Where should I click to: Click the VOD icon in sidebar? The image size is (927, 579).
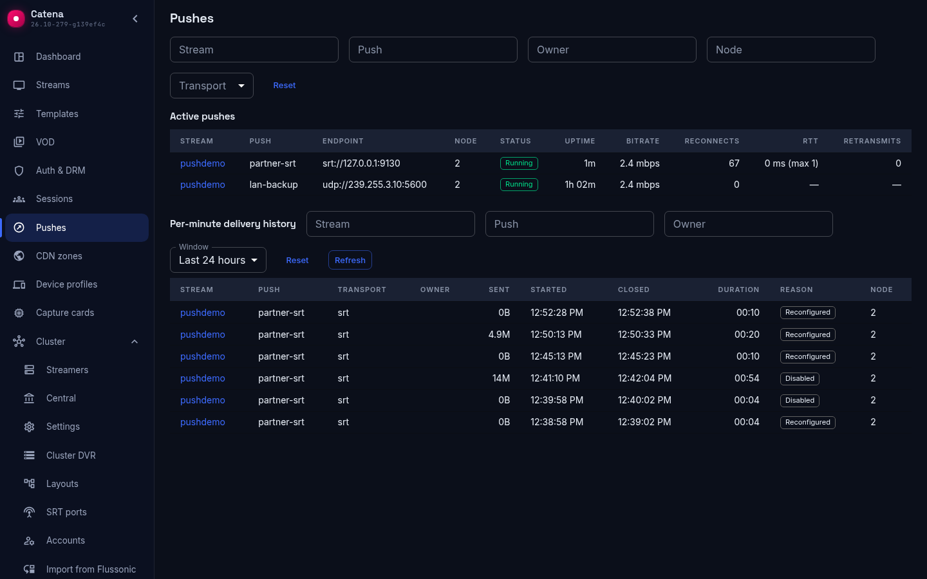click(x=19, y=142)
